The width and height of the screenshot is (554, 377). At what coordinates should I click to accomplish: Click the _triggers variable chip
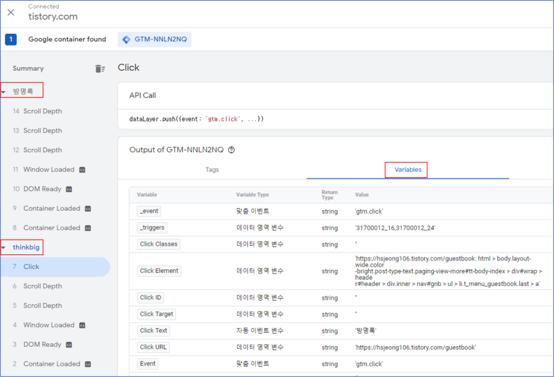coord(152,228)
